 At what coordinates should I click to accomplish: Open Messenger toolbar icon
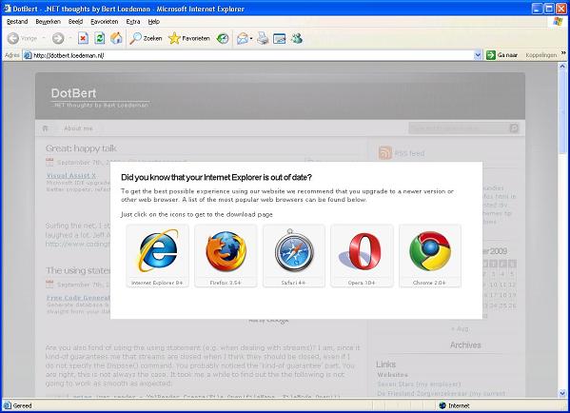pos(297,38)
